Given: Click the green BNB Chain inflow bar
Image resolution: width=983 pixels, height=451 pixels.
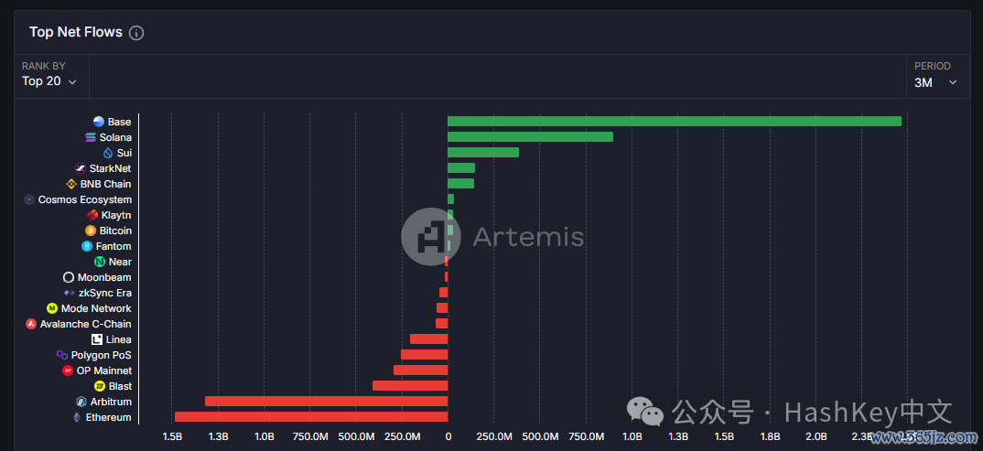Looking at the screenshot, I should tap(460, 184).
